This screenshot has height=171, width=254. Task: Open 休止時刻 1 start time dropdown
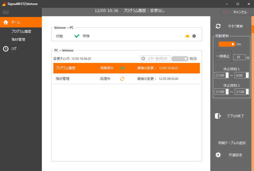point(227,75)
